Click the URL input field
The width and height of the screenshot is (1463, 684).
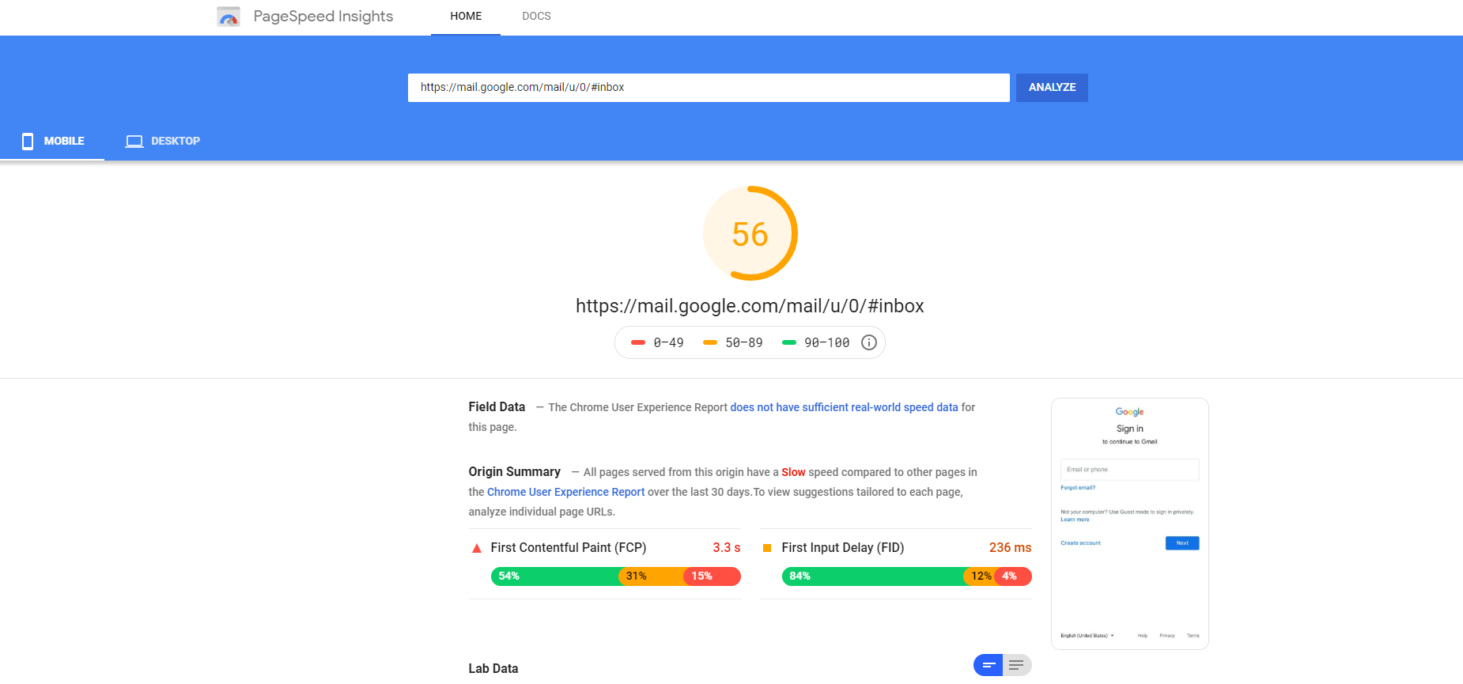coord(709,88)
